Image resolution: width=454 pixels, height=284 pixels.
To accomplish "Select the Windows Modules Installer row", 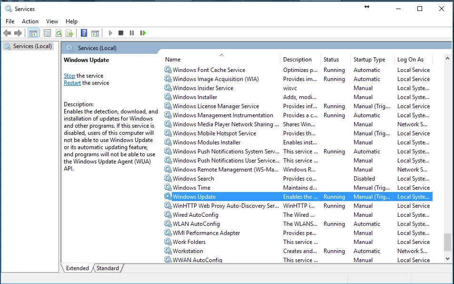I will 298,142.
